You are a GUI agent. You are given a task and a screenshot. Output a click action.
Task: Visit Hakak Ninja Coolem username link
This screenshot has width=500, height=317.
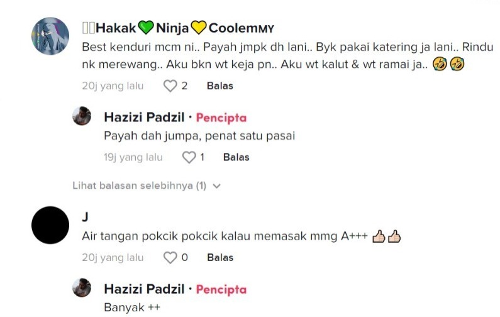point(178,28)
